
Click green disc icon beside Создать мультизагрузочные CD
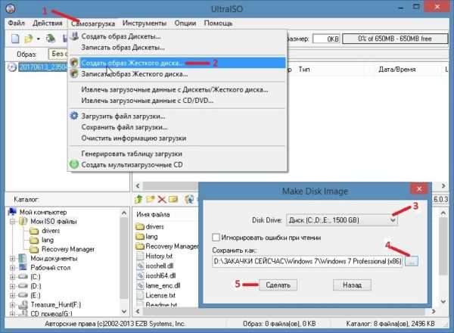tap(74, 164)
